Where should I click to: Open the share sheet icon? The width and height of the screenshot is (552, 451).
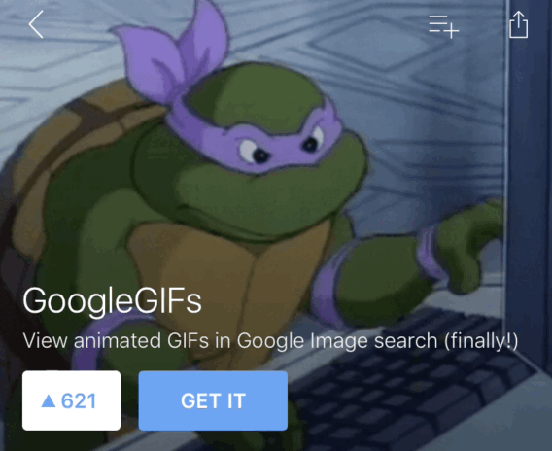[519, 24]
